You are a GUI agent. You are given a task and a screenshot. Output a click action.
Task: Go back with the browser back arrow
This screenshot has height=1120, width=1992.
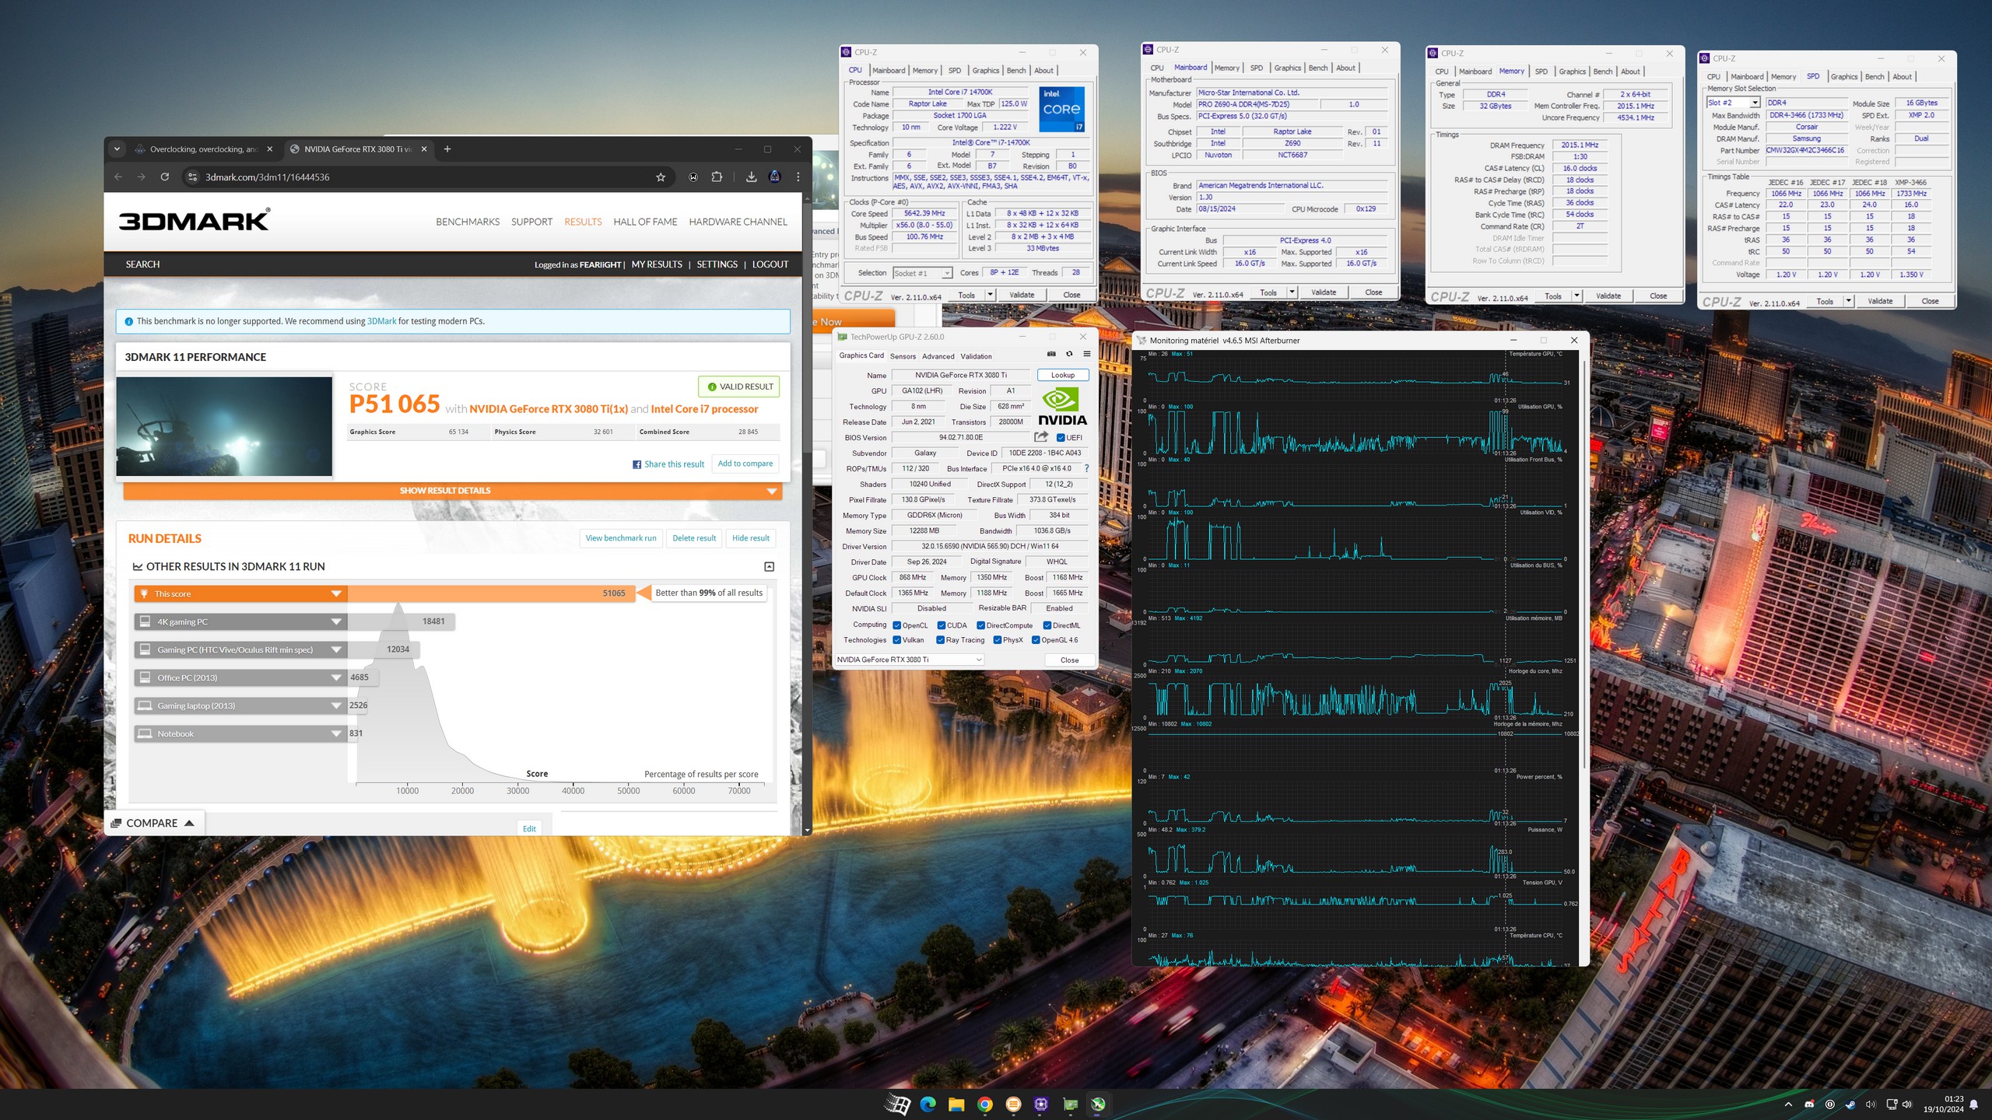point(118,177)
